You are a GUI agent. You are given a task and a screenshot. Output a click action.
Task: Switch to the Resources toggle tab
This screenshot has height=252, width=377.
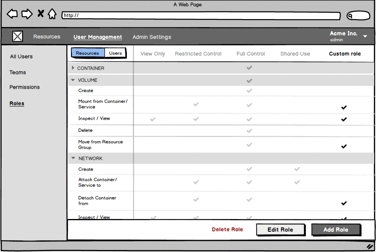click(x=88, y=53)
